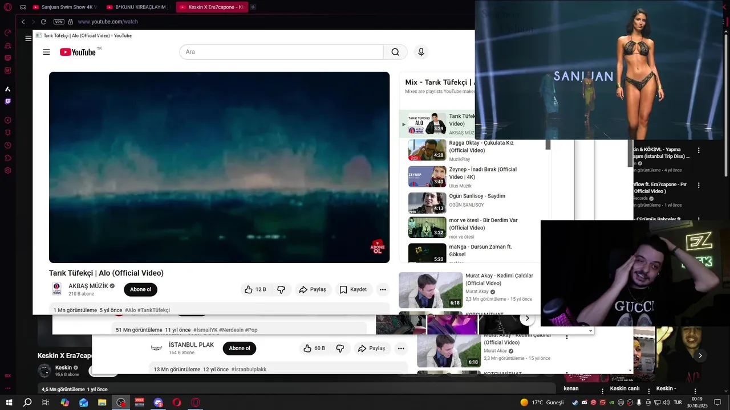The image size is (730, 410).
Task: Click #istanbulplakk hashtag link
Action: (x=249, y=370)
